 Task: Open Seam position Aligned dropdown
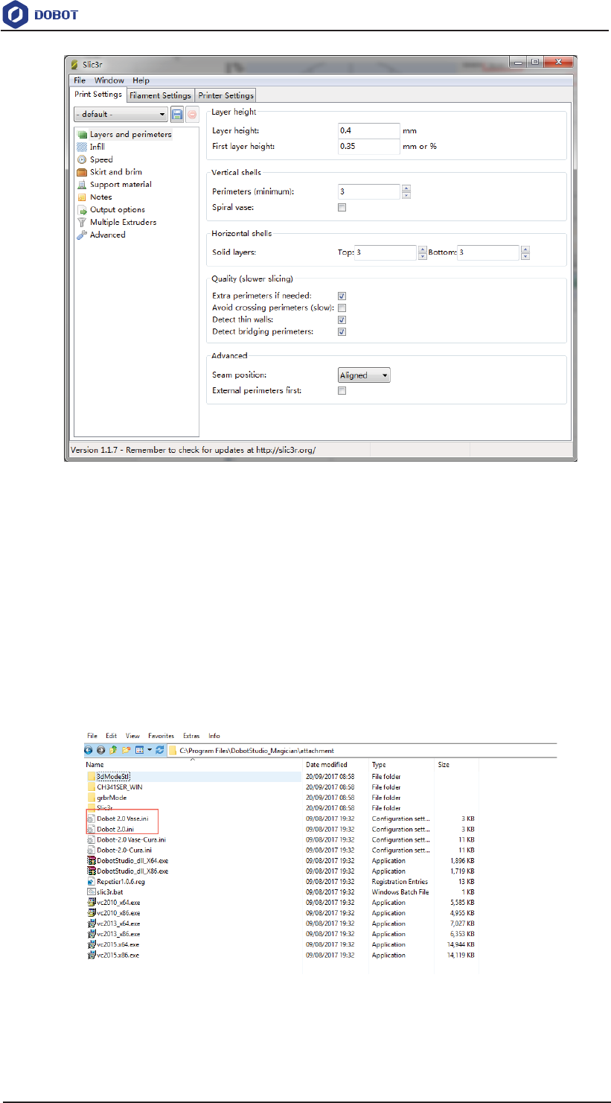364,375
